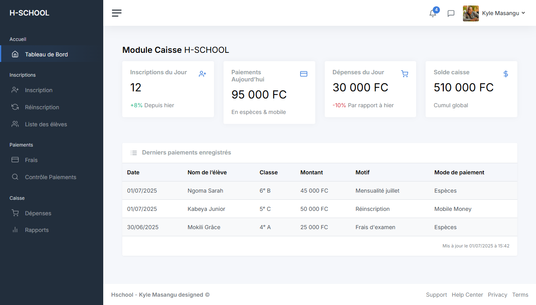Click the dollar icon on Solde caisse card

(506, 74)
